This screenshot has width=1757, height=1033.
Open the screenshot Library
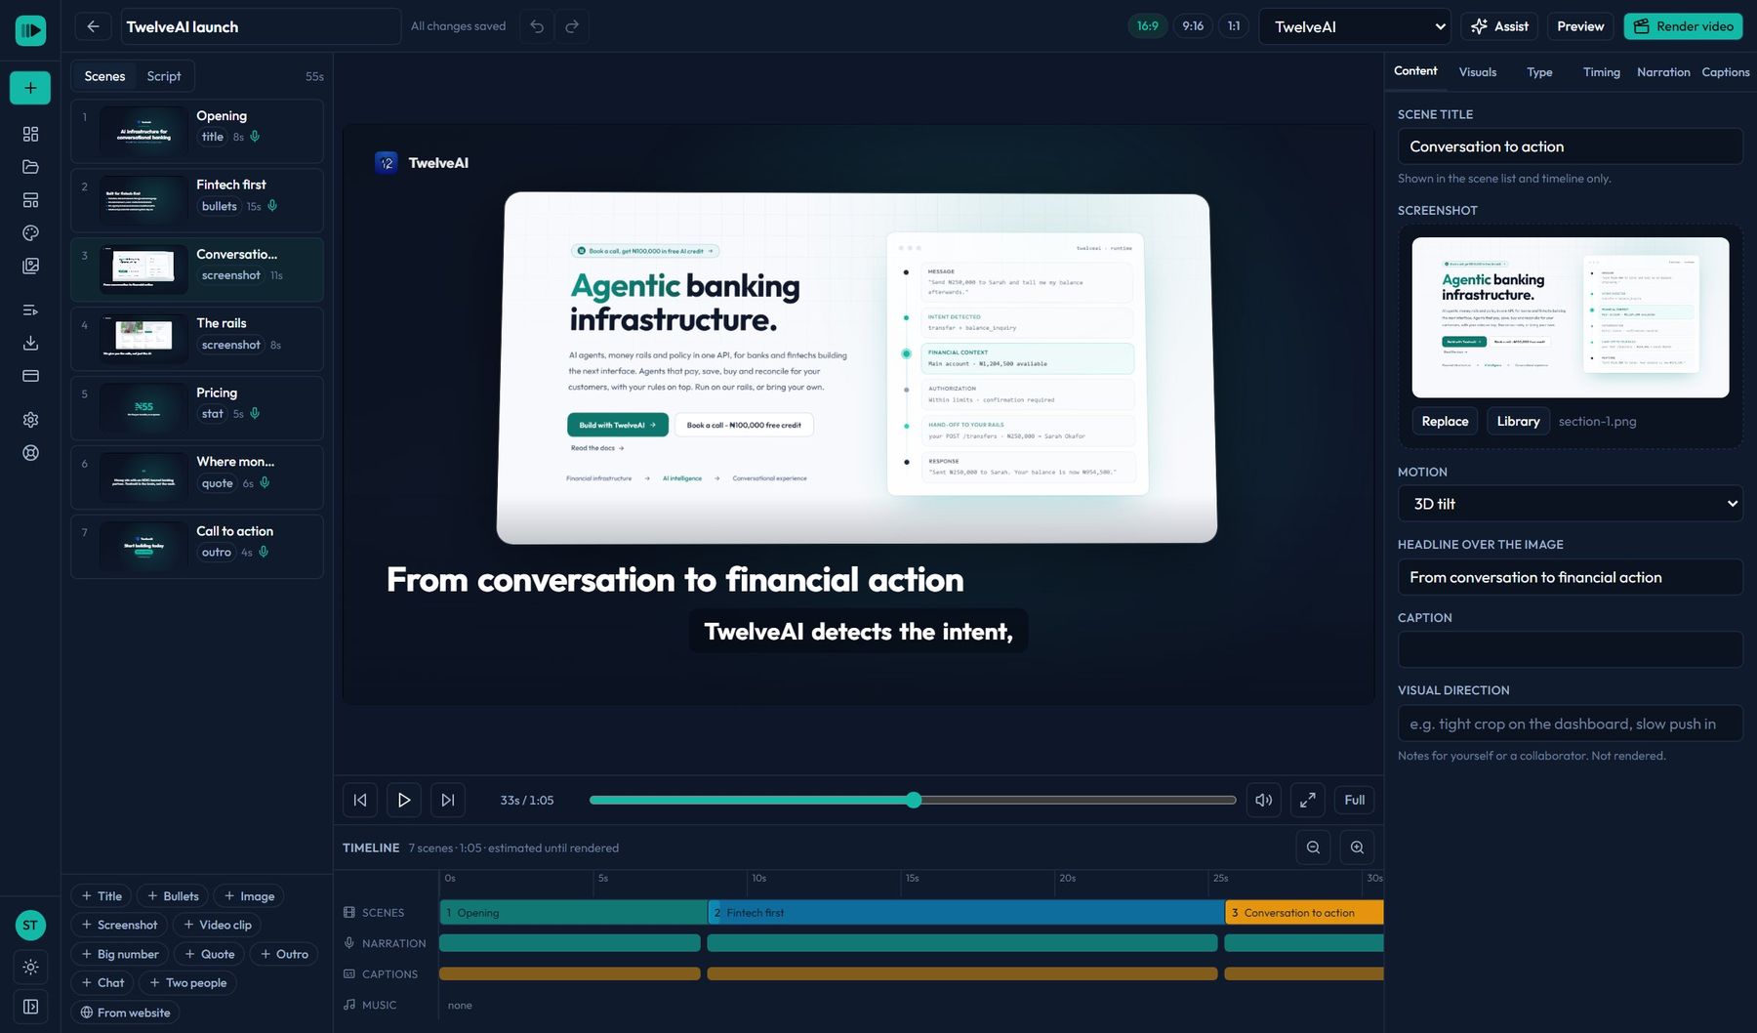click(1518, 421)
